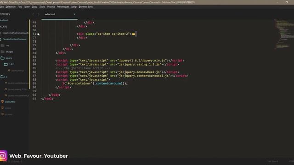This screenshot has height=165, width=294.
Task: Click the JS icon beside jquery.easing file
Action: (x=6, y=89)
